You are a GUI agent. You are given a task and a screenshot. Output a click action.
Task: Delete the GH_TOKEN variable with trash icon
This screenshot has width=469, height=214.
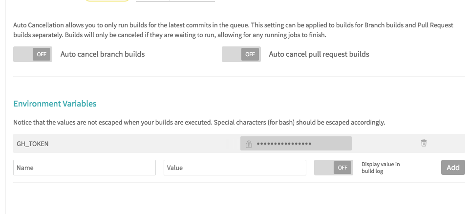(424, 143)
